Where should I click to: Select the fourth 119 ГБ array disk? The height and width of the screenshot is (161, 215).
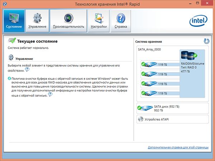[160, 93]
